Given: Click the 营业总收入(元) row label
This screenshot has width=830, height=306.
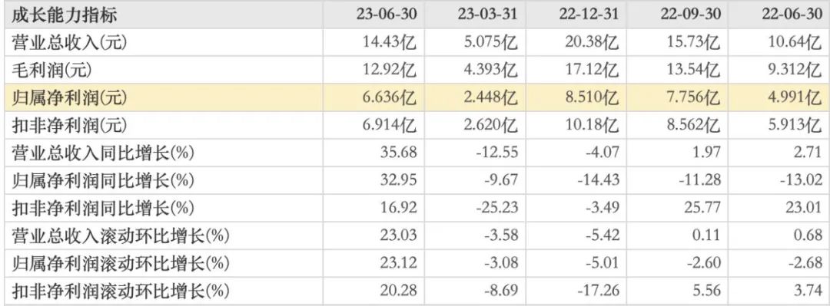Looking at the screenshot, I should point(69,43).
